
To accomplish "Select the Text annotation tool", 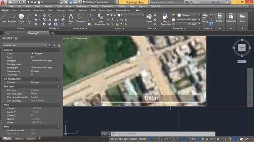I will pyautogui.click(x=71, y=18).
